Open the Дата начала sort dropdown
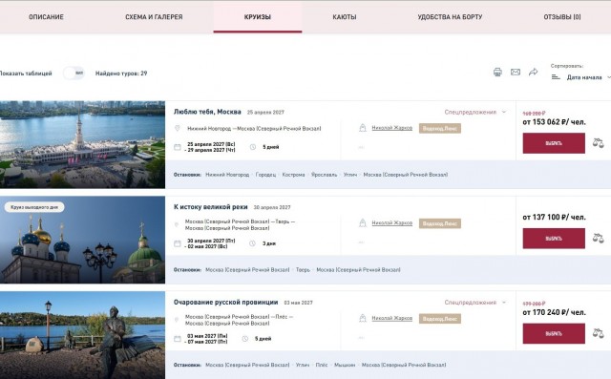Screen dimensions: 611x379 coord(588,77)
